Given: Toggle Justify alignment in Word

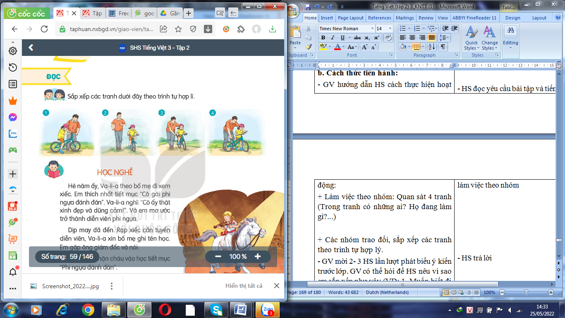Looking at the screenshot, I should click(431, 38).
